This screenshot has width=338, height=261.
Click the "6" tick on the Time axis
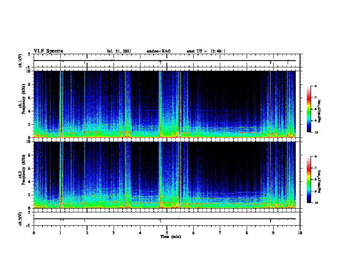[193, 233]
